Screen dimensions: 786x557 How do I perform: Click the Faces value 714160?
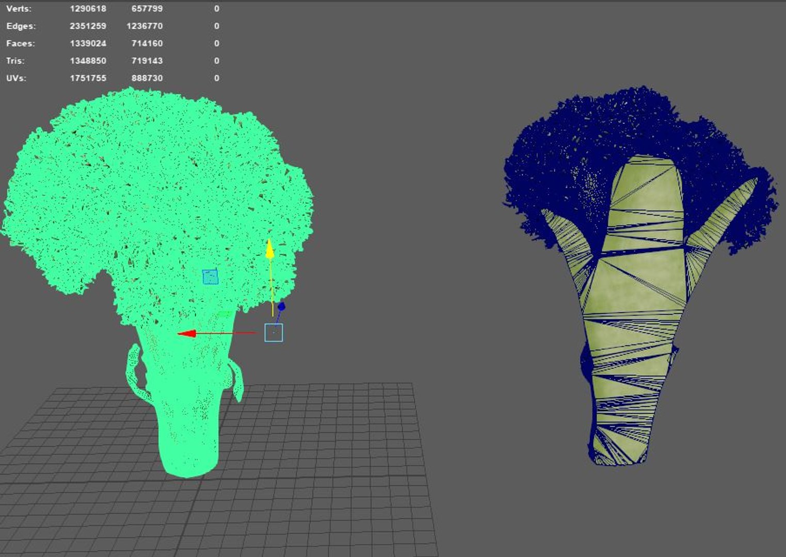(x=147, y=43)
